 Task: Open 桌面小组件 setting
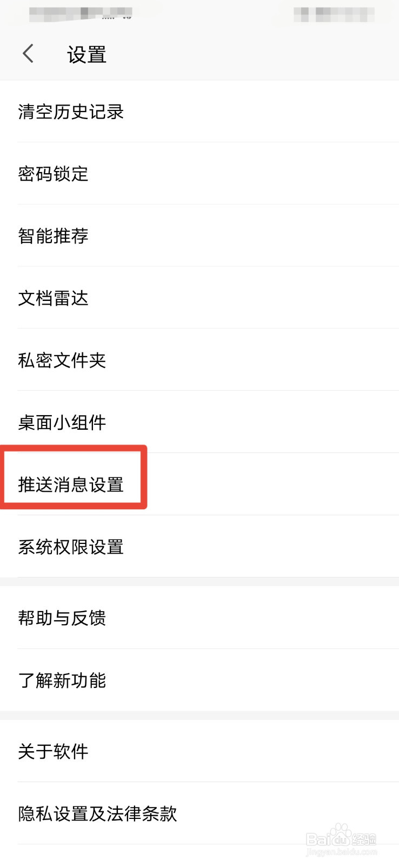tap(199, 422)
